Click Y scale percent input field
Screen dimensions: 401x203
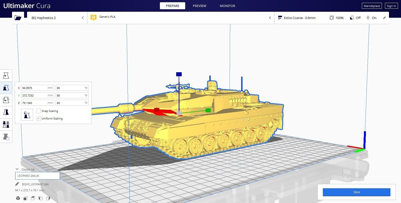pos(72,95)
